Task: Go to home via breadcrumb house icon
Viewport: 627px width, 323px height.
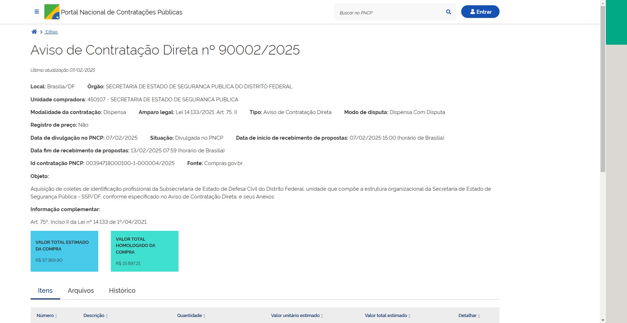Action: coord(34,32)
